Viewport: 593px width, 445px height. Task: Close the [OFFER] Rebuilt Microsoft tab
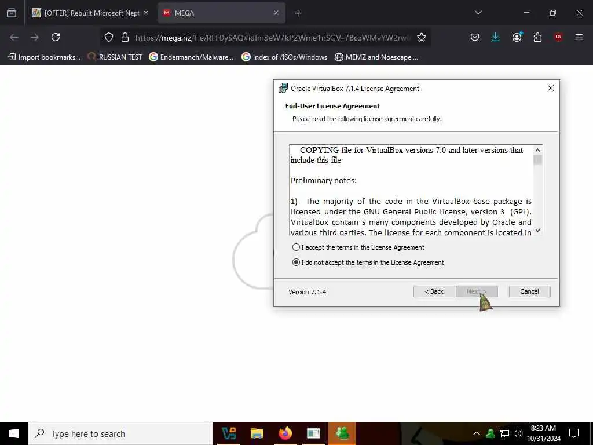click(x=146, y=13)
